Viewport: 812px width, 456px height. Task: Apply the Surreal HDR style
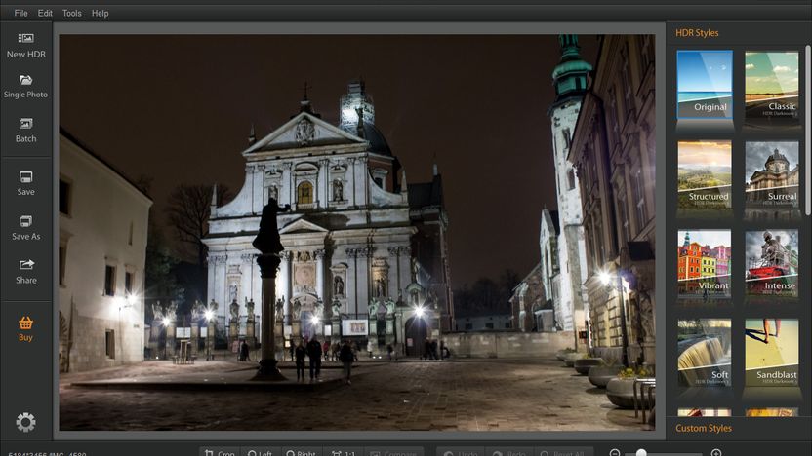[772, 174]
